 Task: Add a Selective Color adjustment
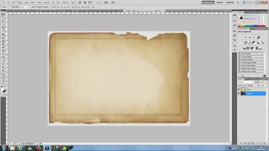click(261, 49)
